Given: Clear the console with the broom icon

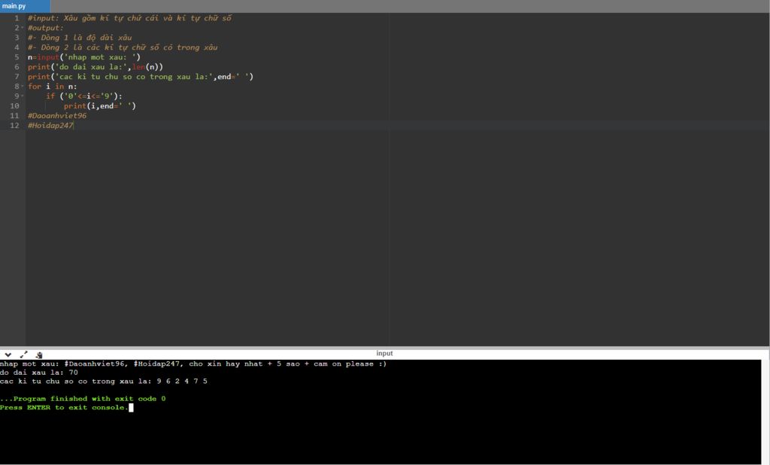Looking at the screenshot, I should 39,354.
